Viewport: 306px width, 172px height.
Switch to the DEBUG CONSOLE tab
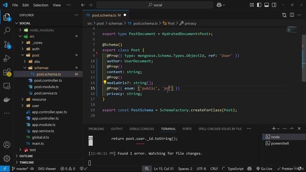pyautogui.click(x=142, y=129)
